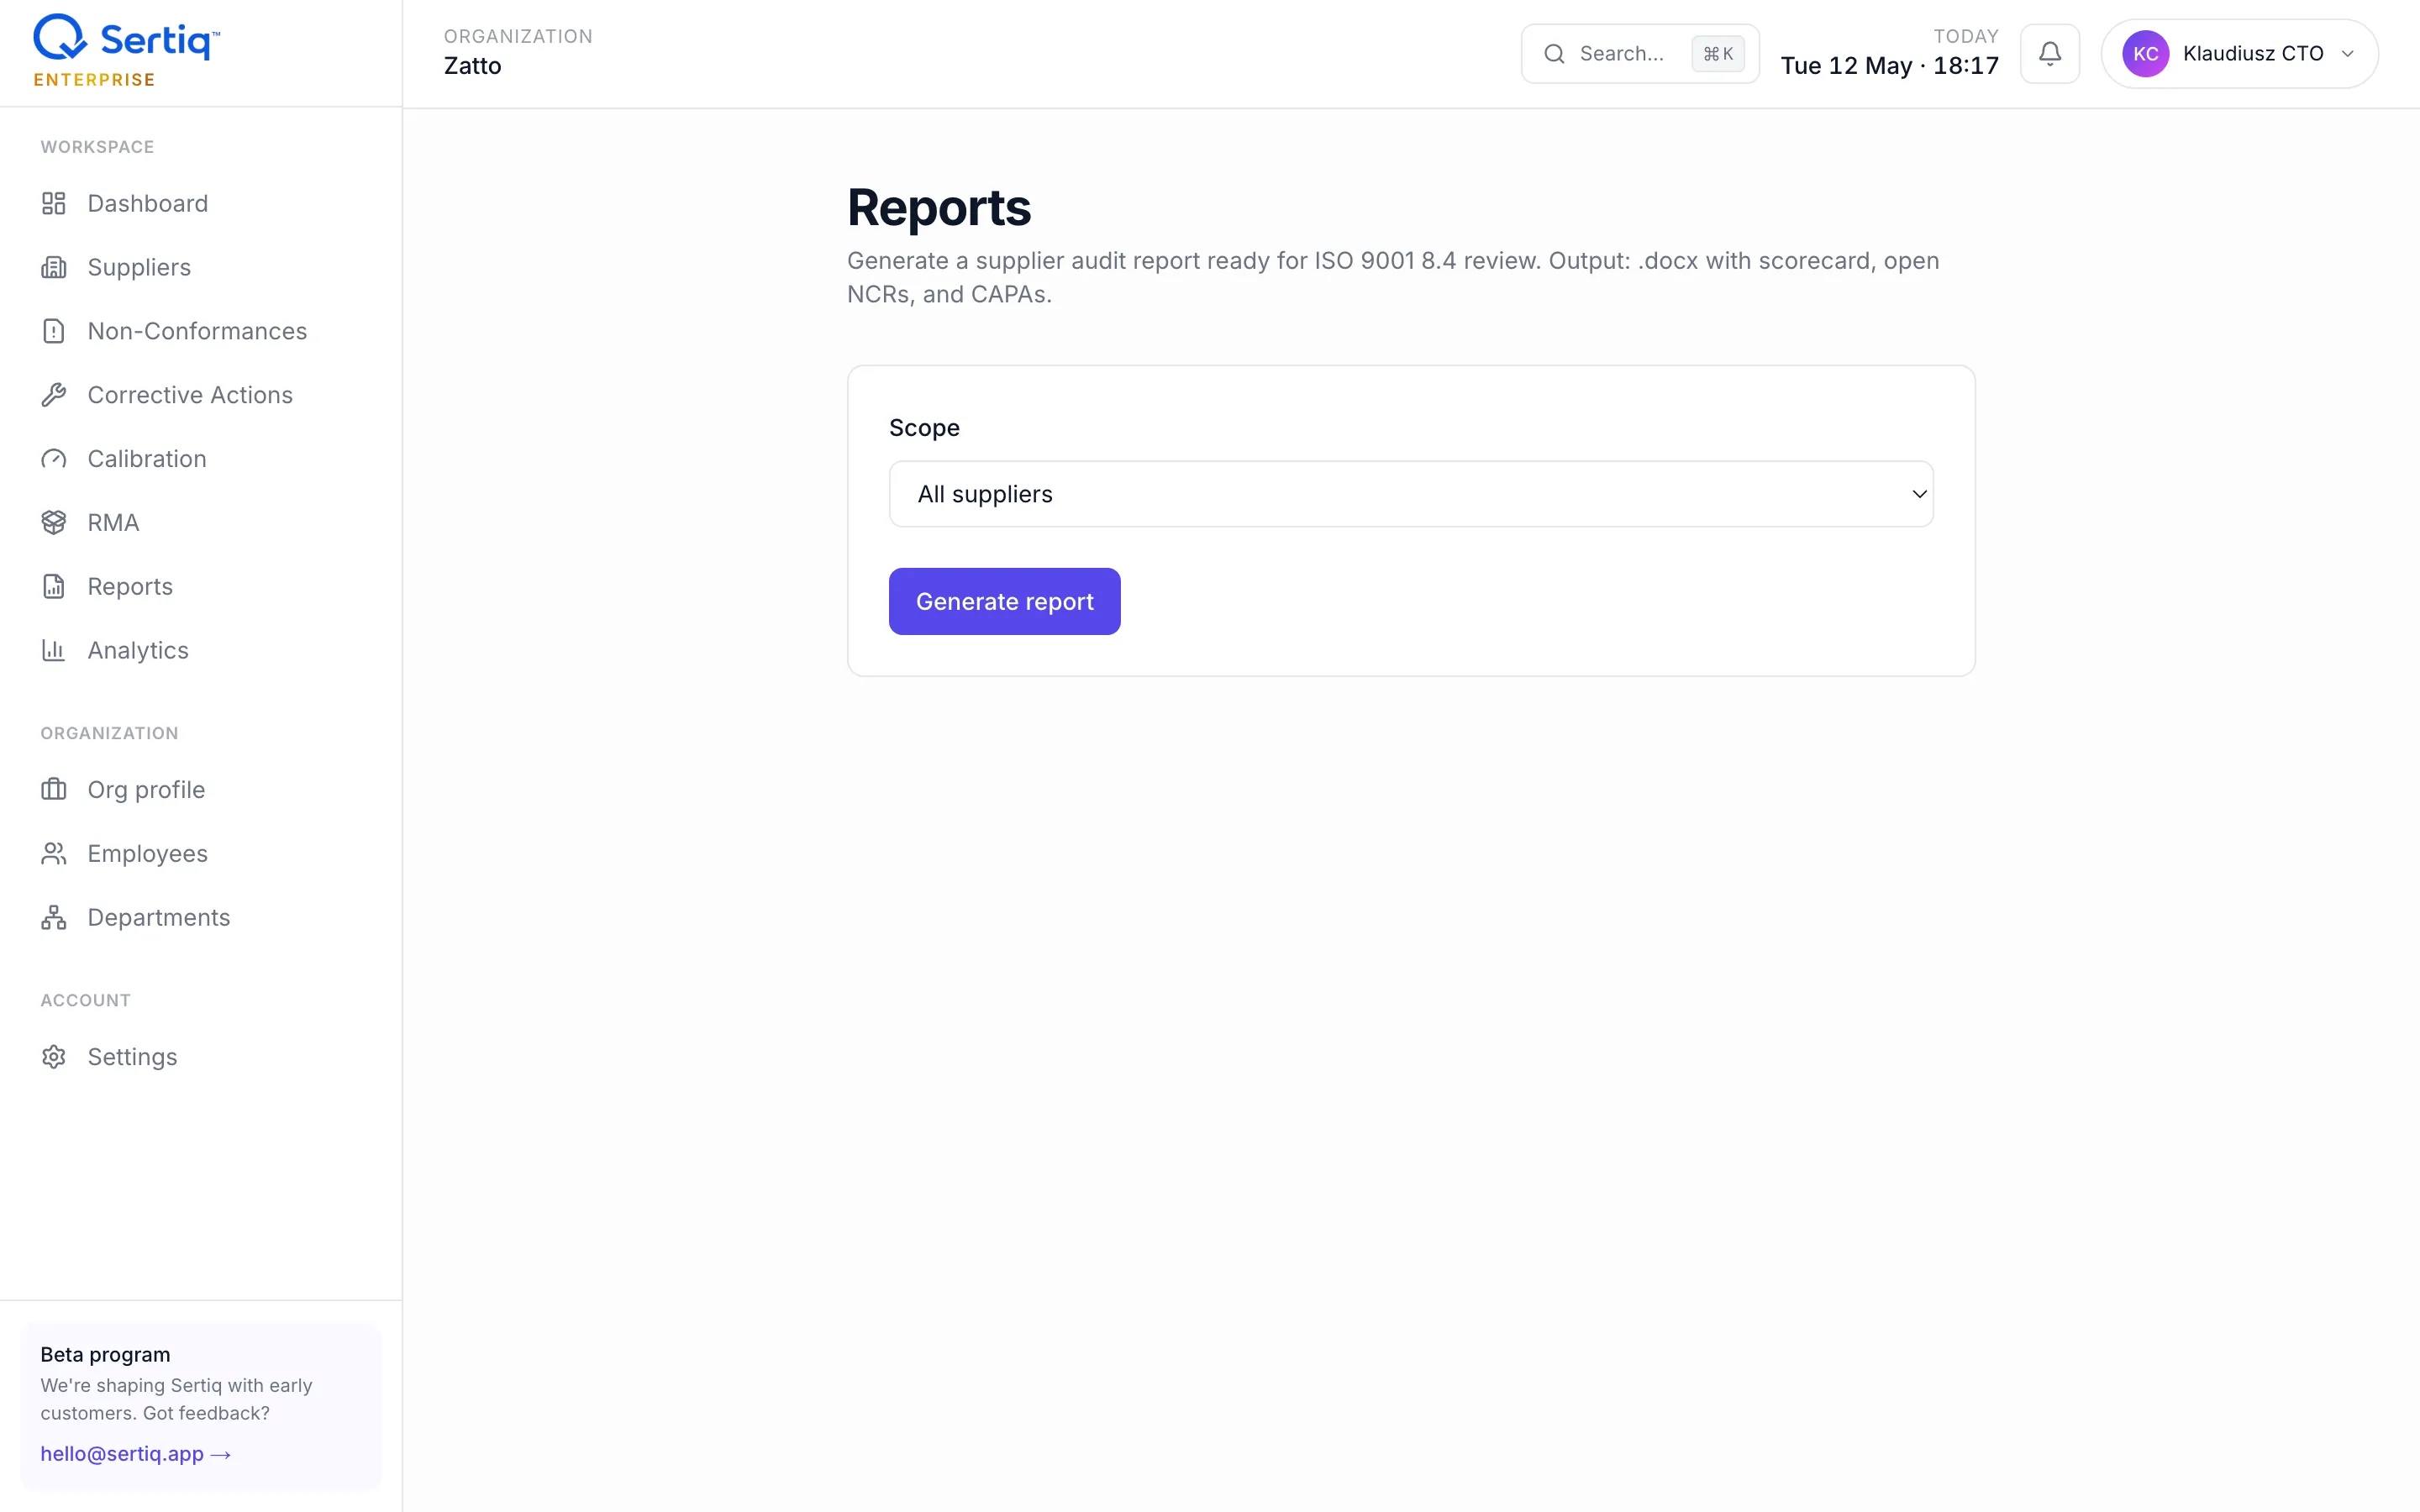Click the Departments hierarchy icon
Viewport: 2420px width, 1512px height.
click(x=54, y=917)
